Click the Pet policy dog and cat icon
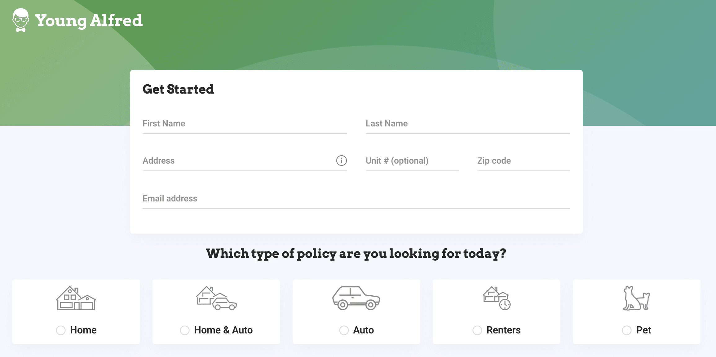716x357 pixels. [x=636, y=298]
